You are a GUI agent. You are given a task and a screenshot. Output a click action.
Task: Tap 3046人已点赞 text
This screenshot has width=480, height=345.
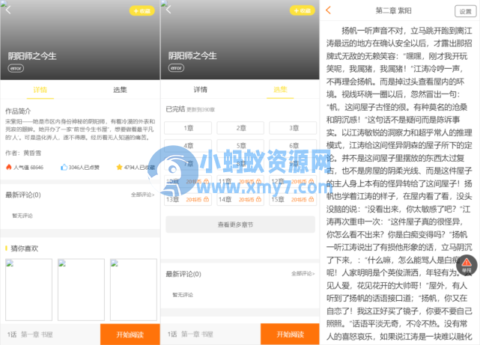[84, 168]
